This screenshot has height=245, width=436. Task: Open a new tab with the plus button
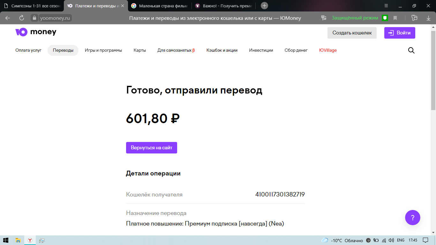(264, 6)
